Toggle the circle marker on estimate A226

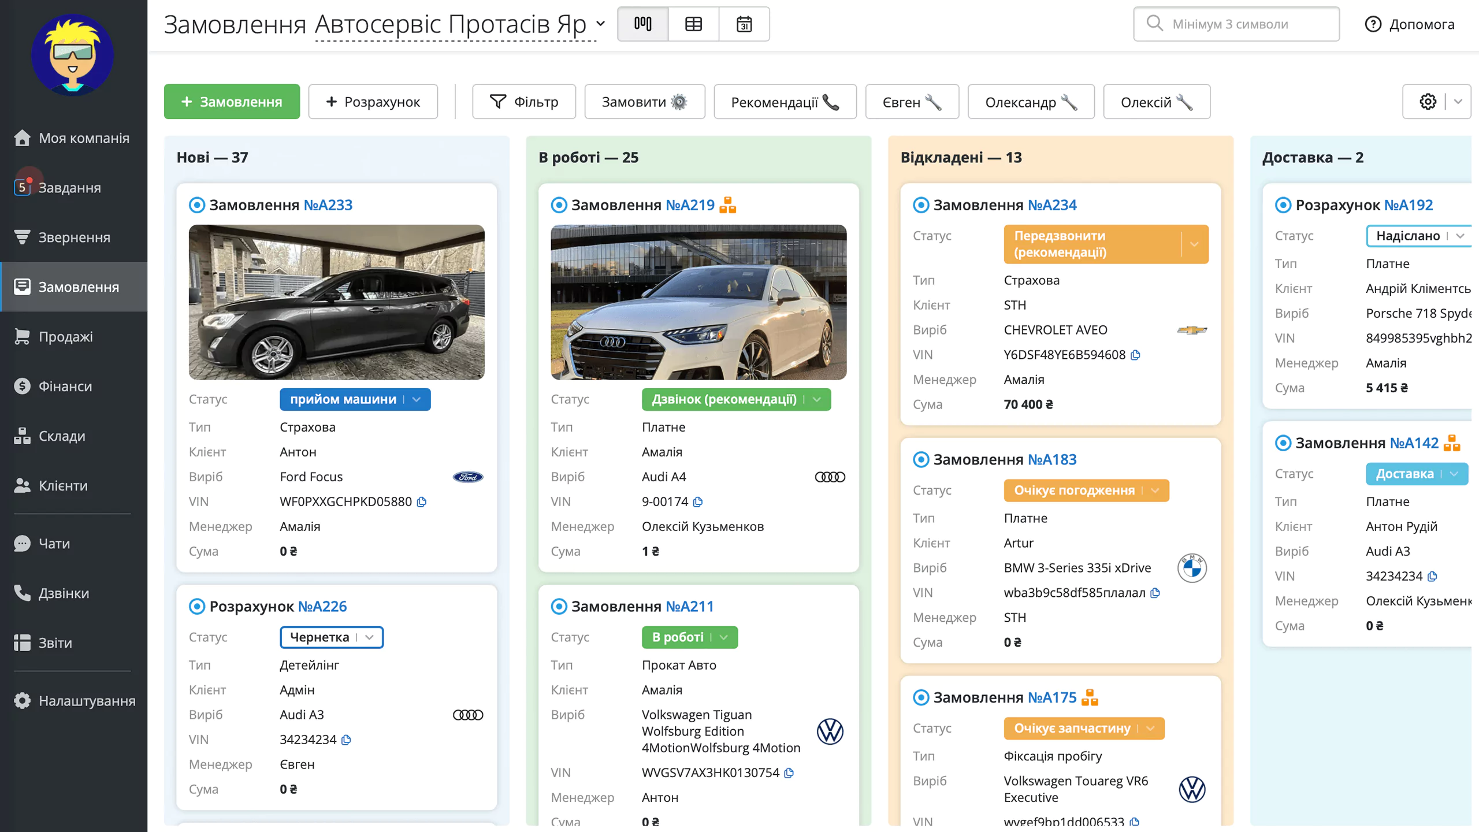point(197,607)
